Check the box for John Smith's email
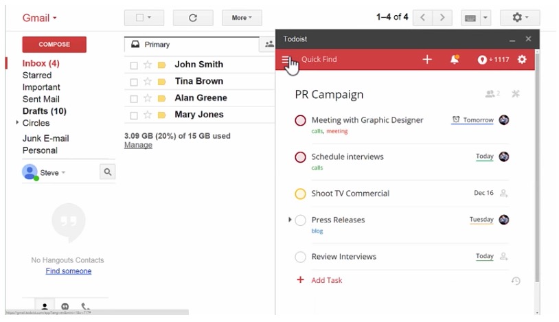559x322 pixels. coord(134,65)
